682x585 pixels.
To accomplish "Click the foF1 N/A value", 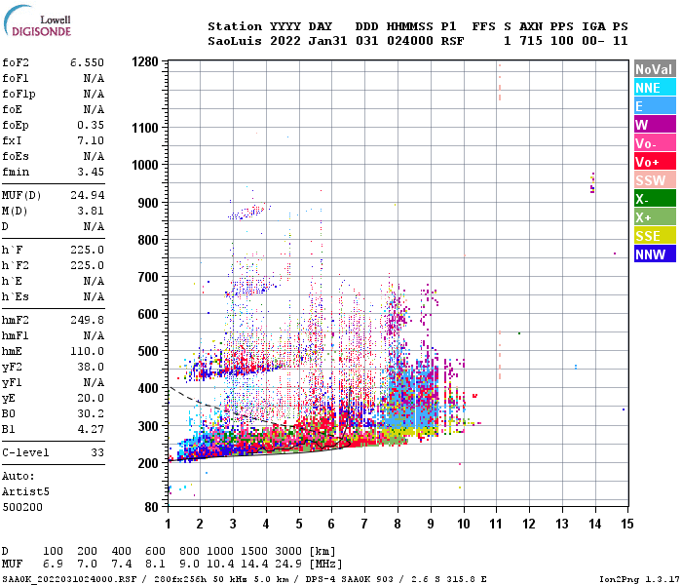I will coord(94,78).
